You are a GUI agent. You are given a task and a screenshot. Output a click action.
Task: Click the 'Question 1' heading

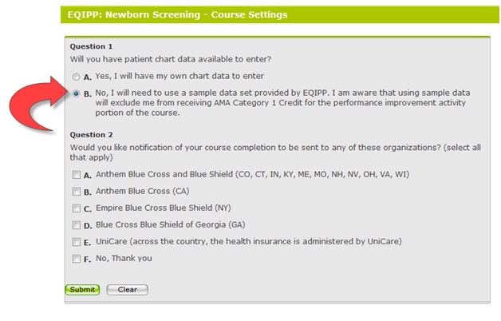point(92,46)
